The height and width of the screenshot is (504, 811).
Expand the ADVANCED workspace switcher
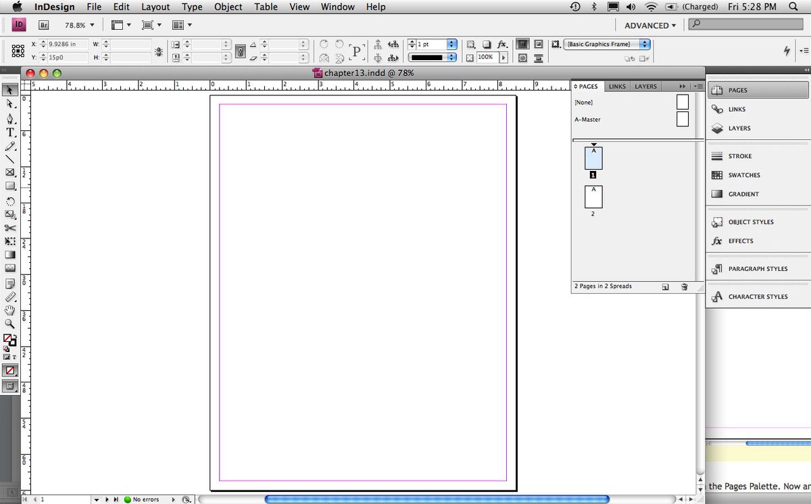(649, 26)
